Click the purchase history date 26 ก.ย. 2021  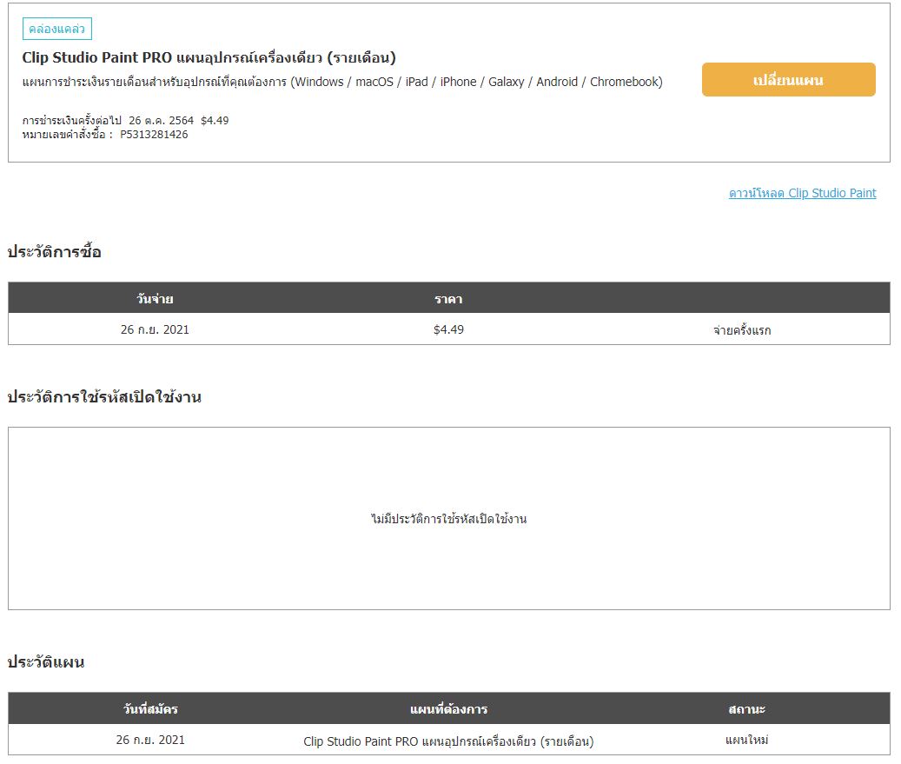155,329
